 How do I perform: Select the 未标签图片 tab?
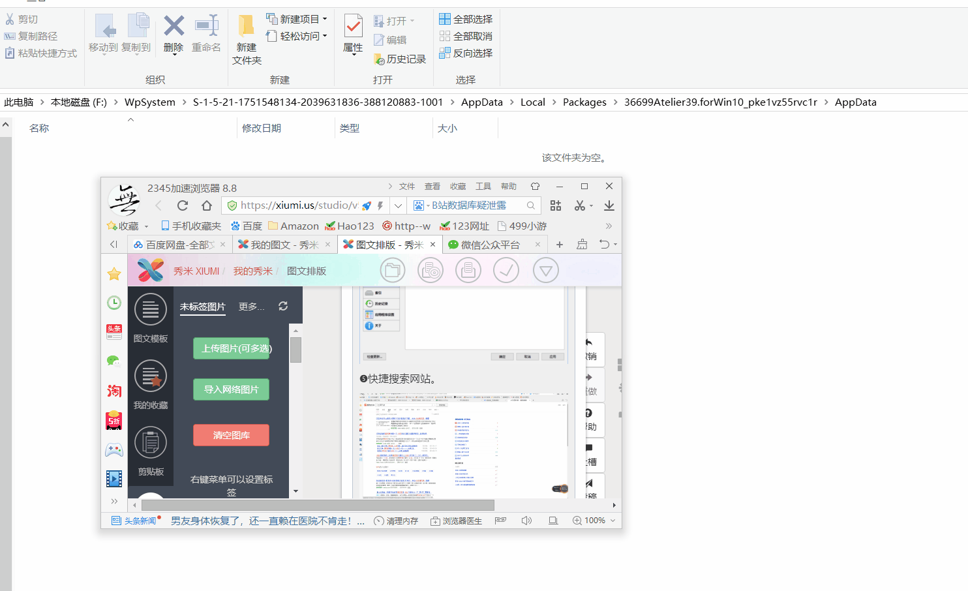pyautogui.click(x=203, y=307)
